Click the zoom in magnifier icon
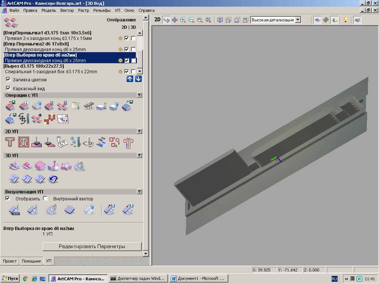 click(183, 20)
